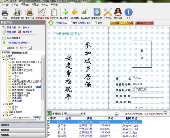Image resolution: width=170 pixels, height=138 pixels.
Task: Click the template tree horizontal scrollbar
Action: (20, 119)
